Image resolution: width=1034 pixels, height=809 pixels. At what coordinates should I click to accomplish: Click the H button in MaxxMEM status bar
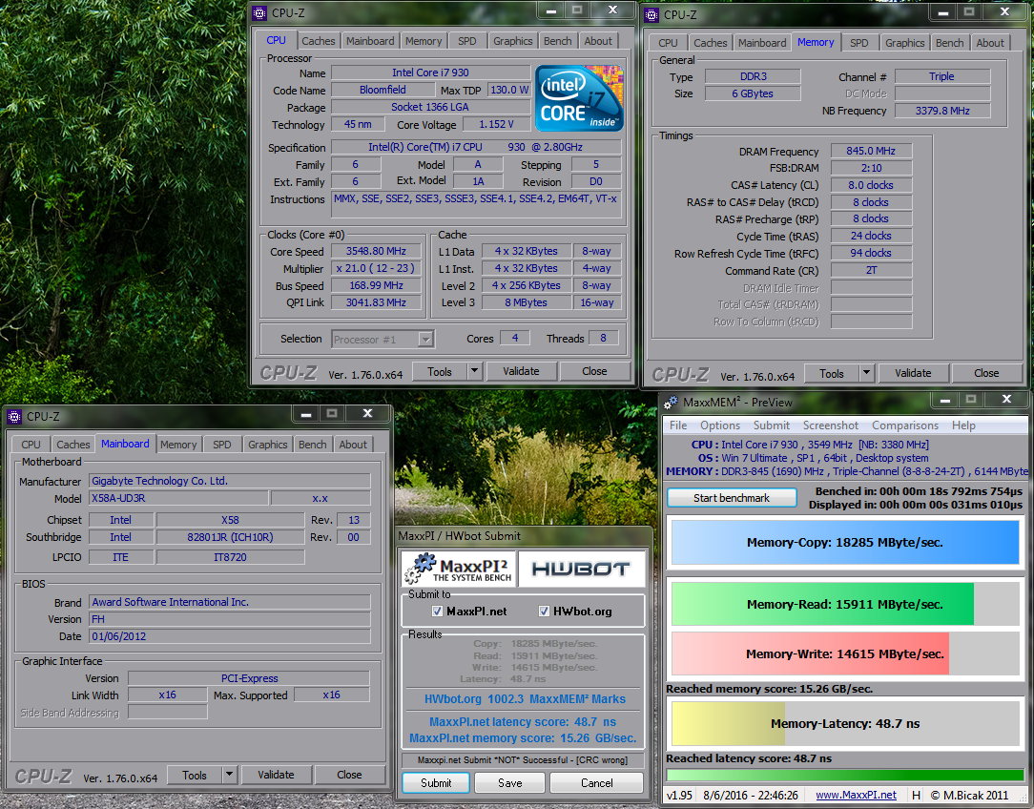(916, 795)
